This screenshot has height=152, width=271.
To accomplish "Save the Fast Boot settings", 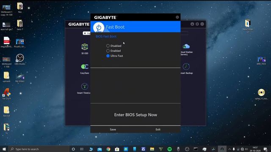I will (x=113, y=130).
